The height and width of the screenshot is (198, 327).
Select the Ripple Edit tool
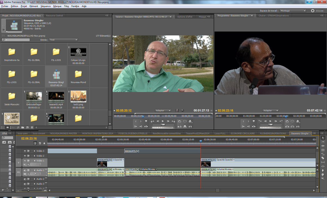coord(323,146)
